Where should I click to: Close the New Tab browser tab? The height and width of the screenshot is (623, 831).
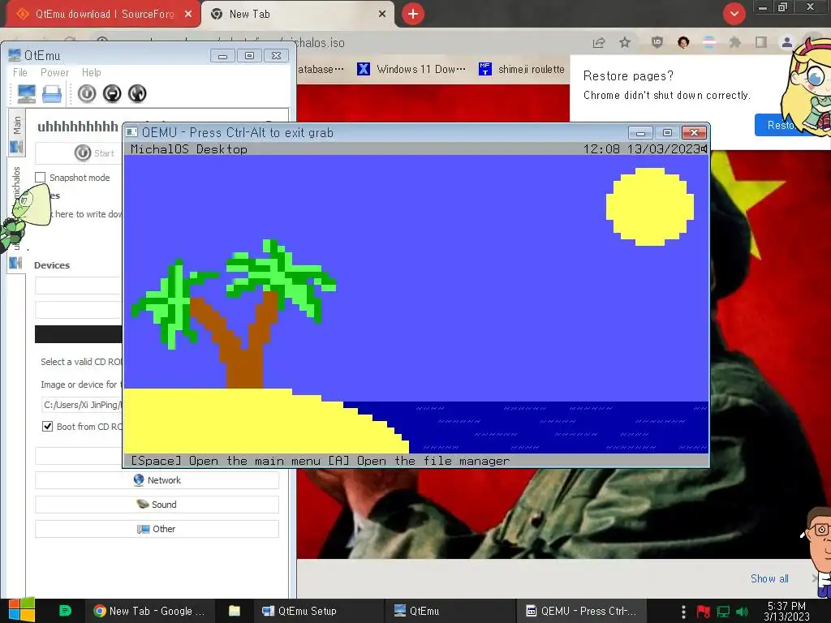pyautogui.click(x=382, y=14)
